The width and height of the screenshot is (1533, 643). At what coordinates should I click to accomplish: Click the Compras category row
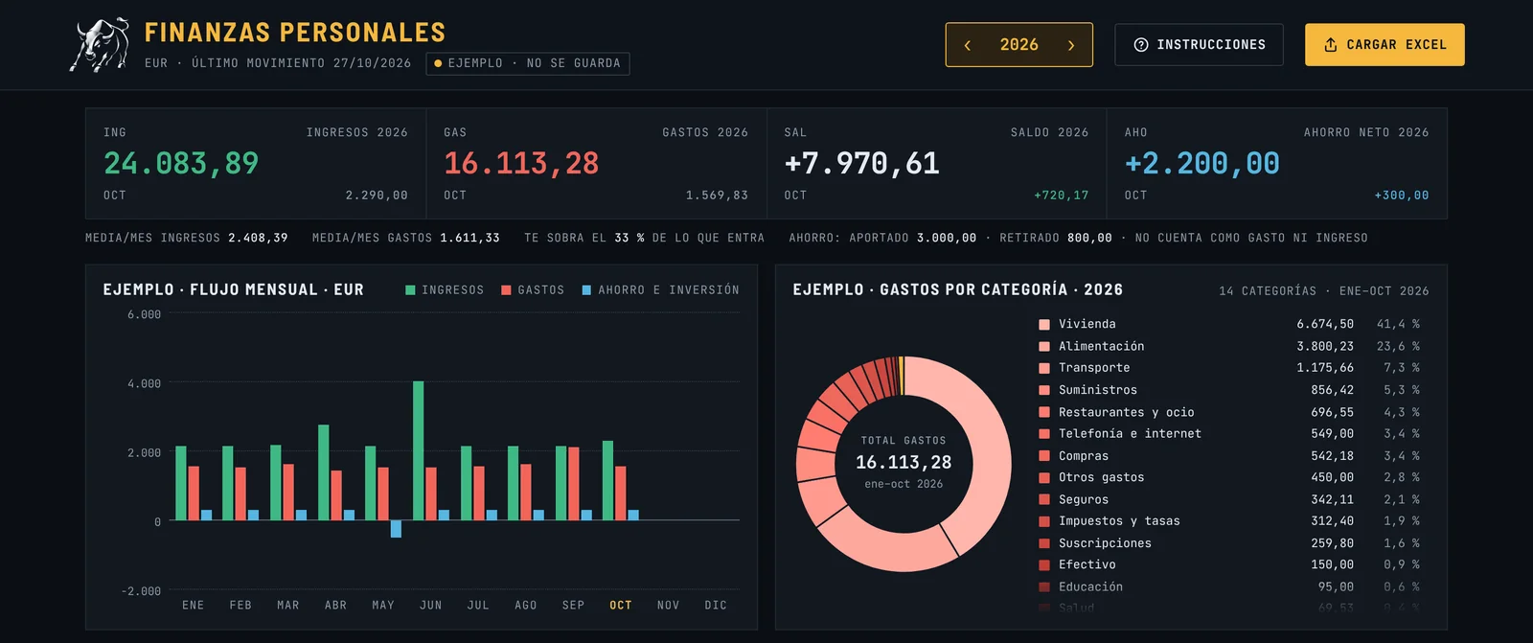(1229, 456)
